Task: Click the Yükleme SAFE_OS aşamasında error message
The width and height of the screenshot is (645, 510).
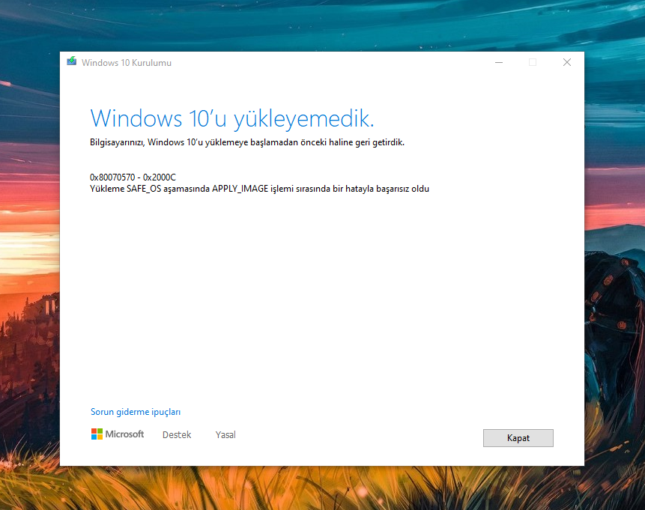Action: click(x=259, y=189)
